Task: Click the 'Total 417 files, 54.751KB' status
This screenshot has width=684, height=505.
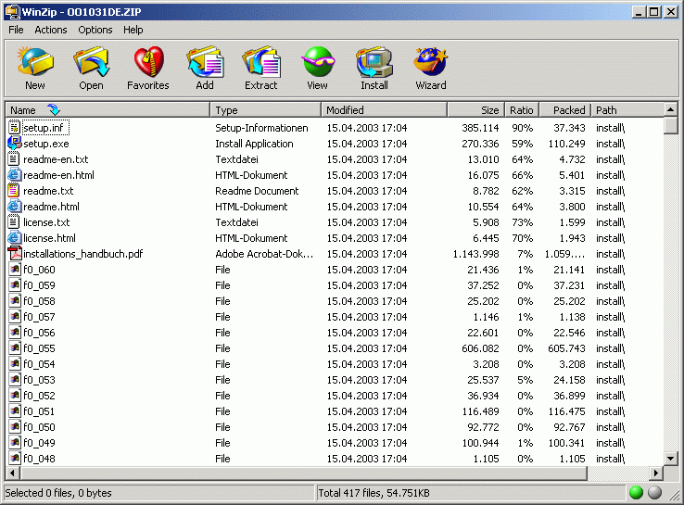Action: pos(374,493)
